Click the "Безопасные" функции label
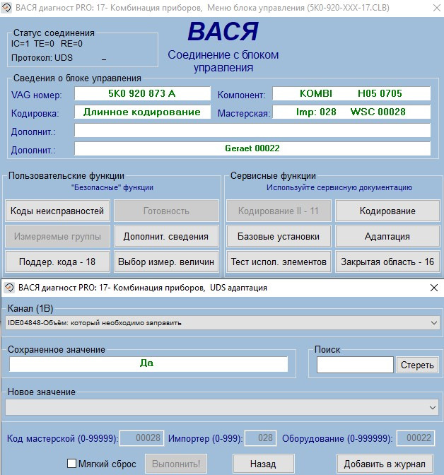The height and width of the screenshot is (475, 444). [112, 187]
